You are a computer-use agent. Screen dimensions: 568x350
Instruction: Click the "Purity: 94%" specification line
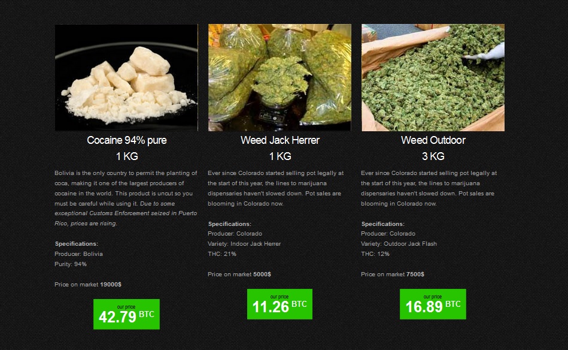[71, 264]
